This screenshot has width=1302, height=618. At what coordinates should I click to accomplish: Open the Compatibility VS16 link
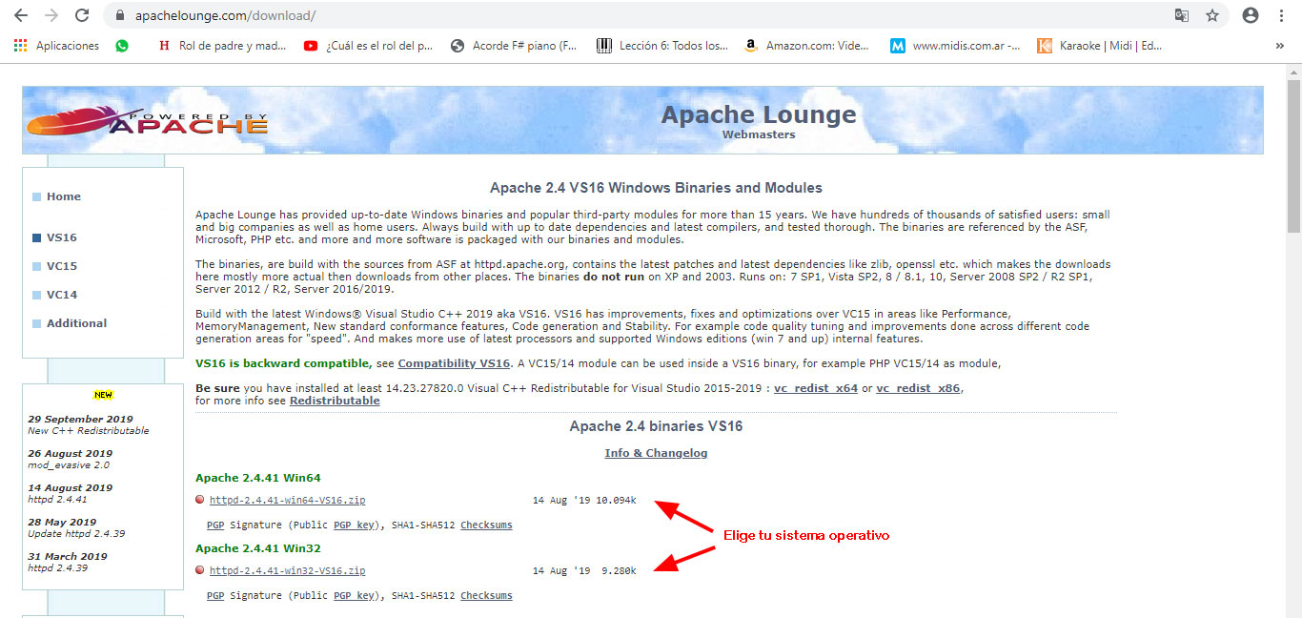[x=455, y=363]
